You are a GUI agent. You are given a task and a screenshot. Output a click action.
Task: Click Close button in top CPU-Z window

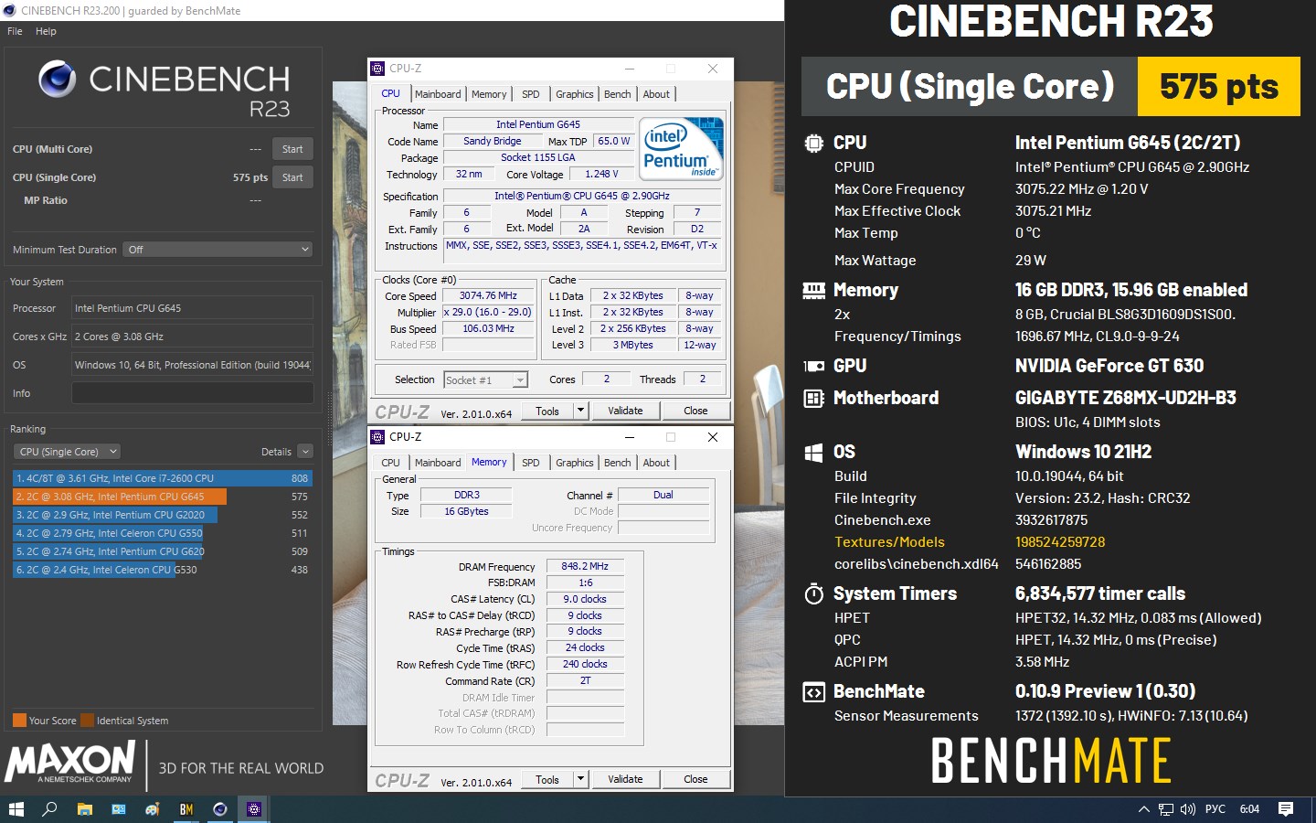point(695,411)
